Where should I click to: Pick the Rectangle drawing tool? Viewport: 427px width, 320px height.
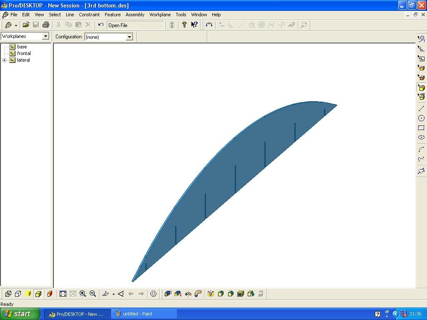421,127
